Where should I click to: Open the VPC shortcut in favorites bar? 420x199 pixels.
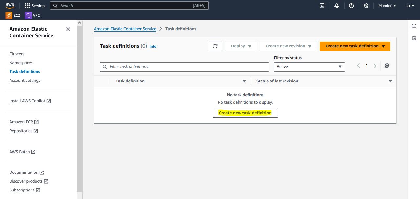(32, 15)
